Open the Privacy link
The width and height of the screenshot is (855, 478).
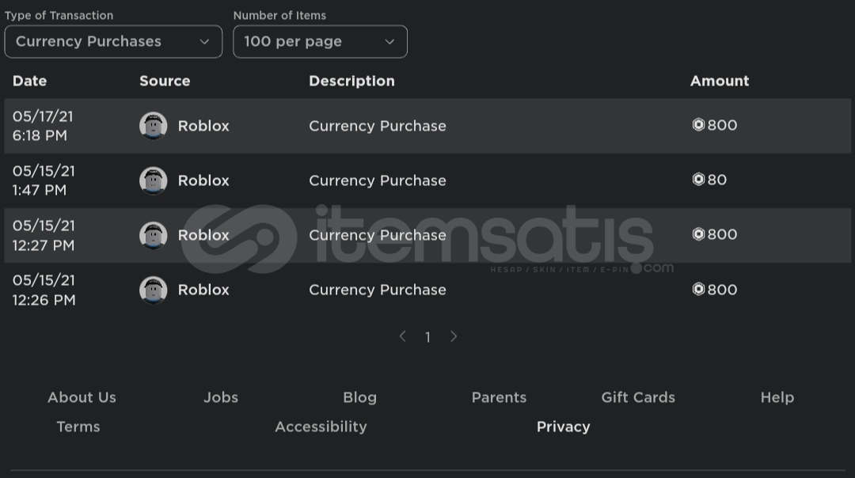pyautogui.click(x=563, y=427)
